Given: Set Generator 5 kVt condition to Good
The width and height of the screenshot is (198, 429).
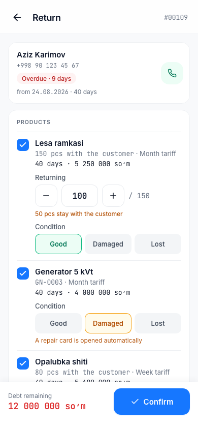Looking at the screenshot, I should 58,323.
